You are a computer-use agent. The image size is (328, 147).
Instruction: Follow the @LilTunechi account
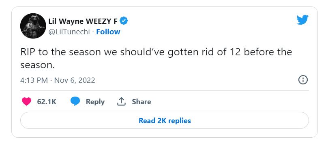[x=108, y=32]
